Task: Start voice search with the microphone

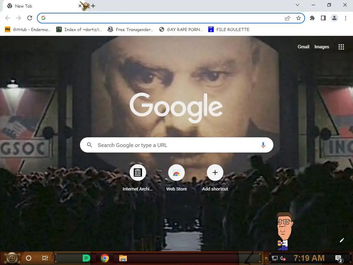Action: tap(263, 145)
